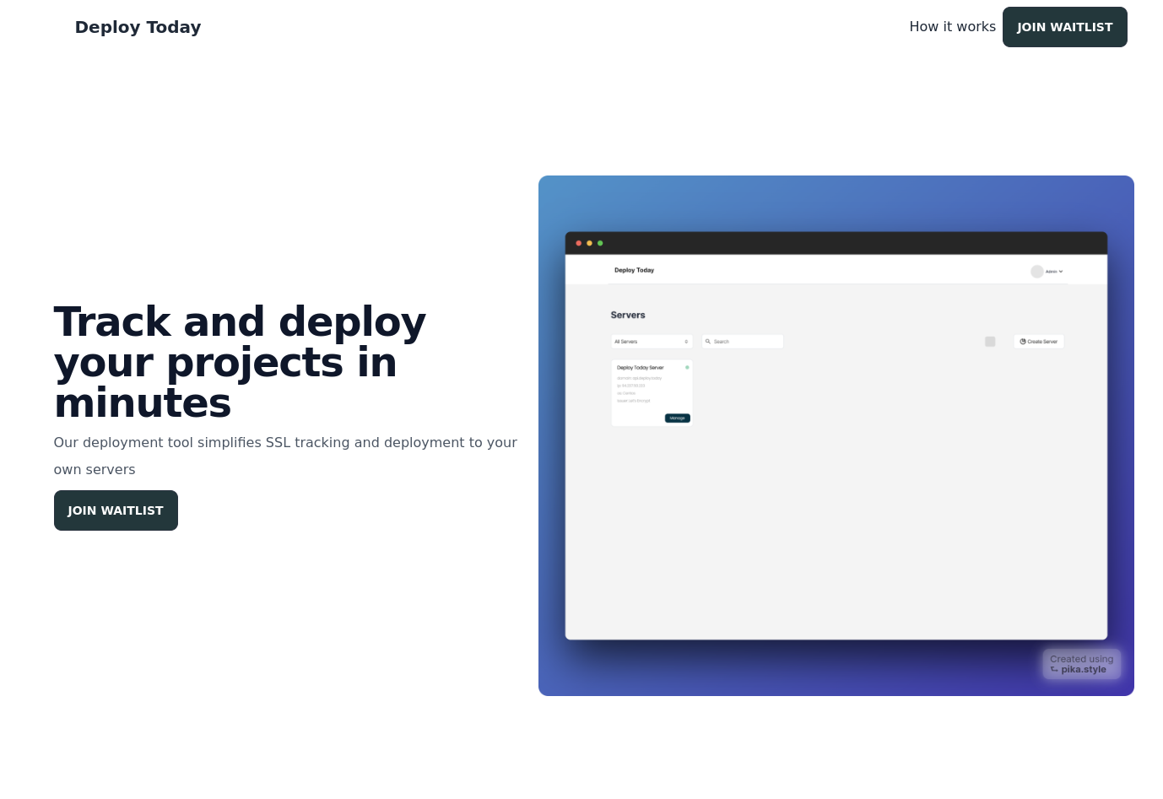Viewport: 1163px width, 799px height.
Task: Click the search magnifier icon in the dashboard
Action: (x=708, y=341)
